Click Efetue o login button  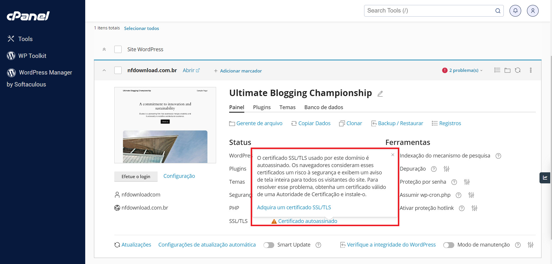click(x=136, y=176)
